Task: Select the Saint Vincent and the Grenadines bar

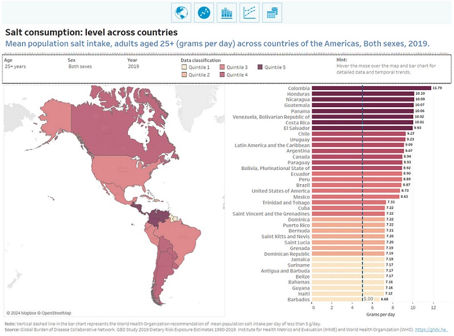Action: (348, 214)
